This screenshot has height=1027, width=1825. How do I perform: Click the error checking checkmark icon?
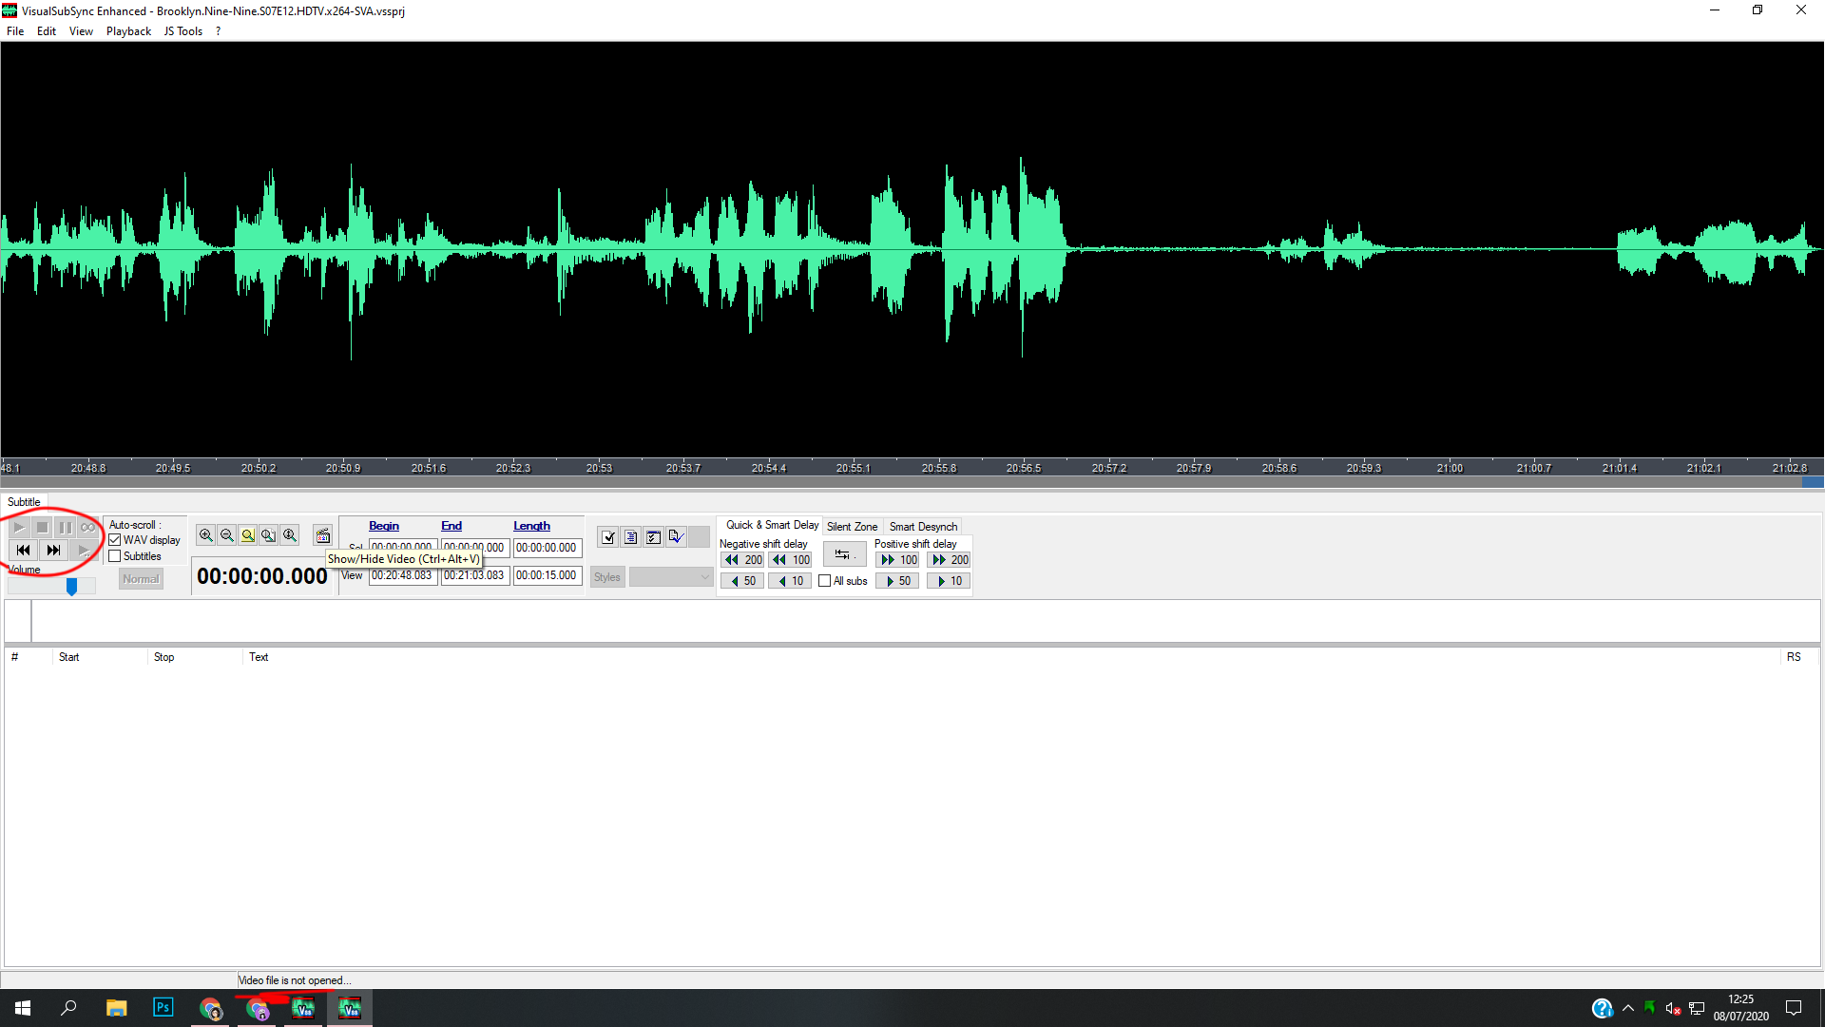tap(608, 537)
